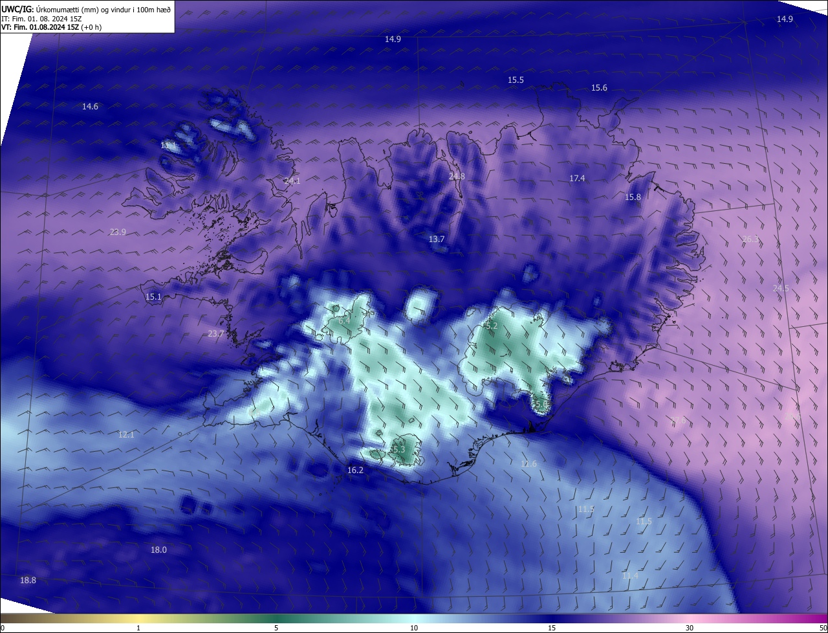The image size is (828, 633).
Task: Click the color scale label 30
Action: (690, 628)
